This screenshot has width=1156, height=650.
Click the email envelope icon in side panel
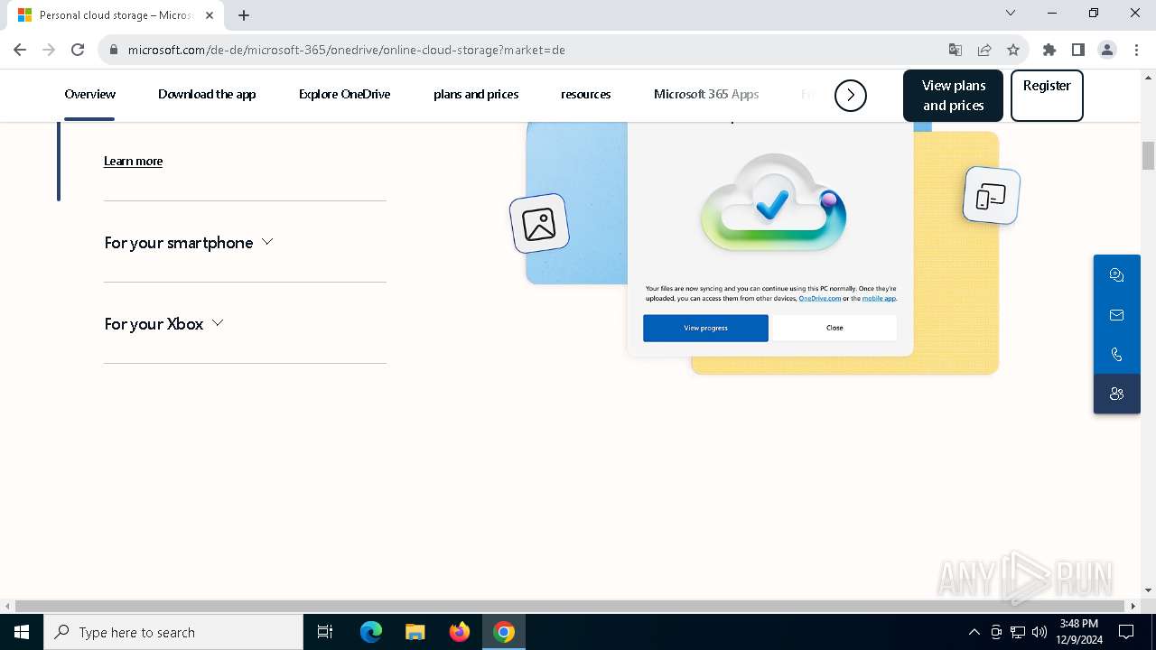[x=1116, y=315]
